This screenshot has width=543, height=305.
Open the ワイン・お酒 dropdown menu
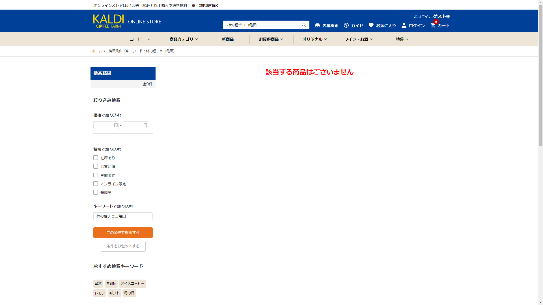click(358, 39)
